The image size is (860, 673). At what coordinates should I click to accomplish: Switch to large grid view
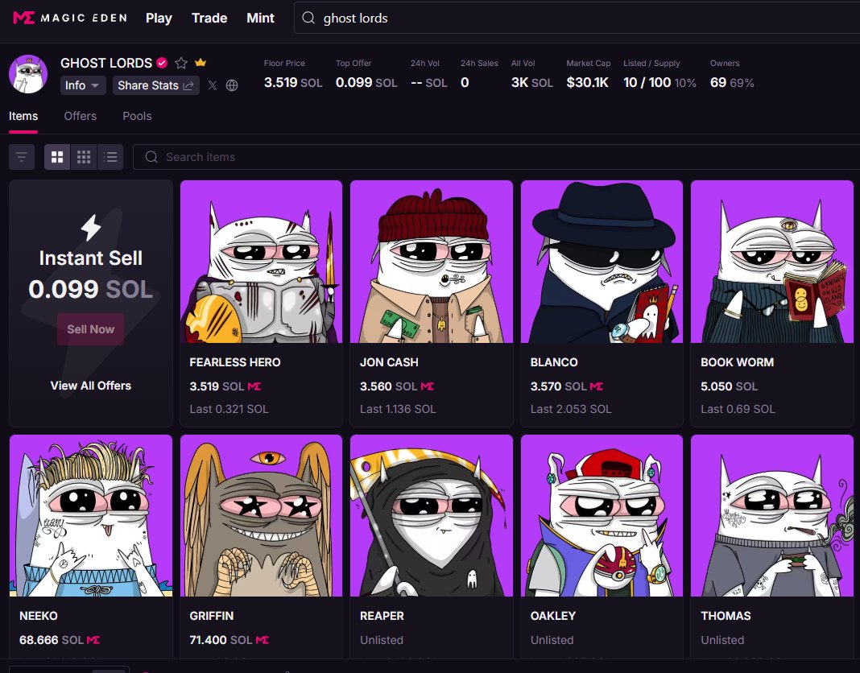[x=57, y=158]
